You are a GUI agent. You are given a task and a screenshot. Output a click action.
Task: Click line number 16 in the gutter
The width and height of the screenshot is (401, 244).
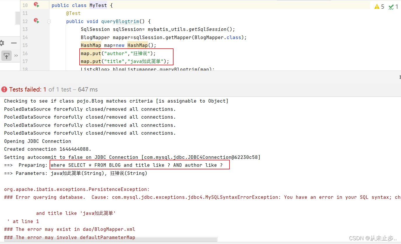point(25,53)
